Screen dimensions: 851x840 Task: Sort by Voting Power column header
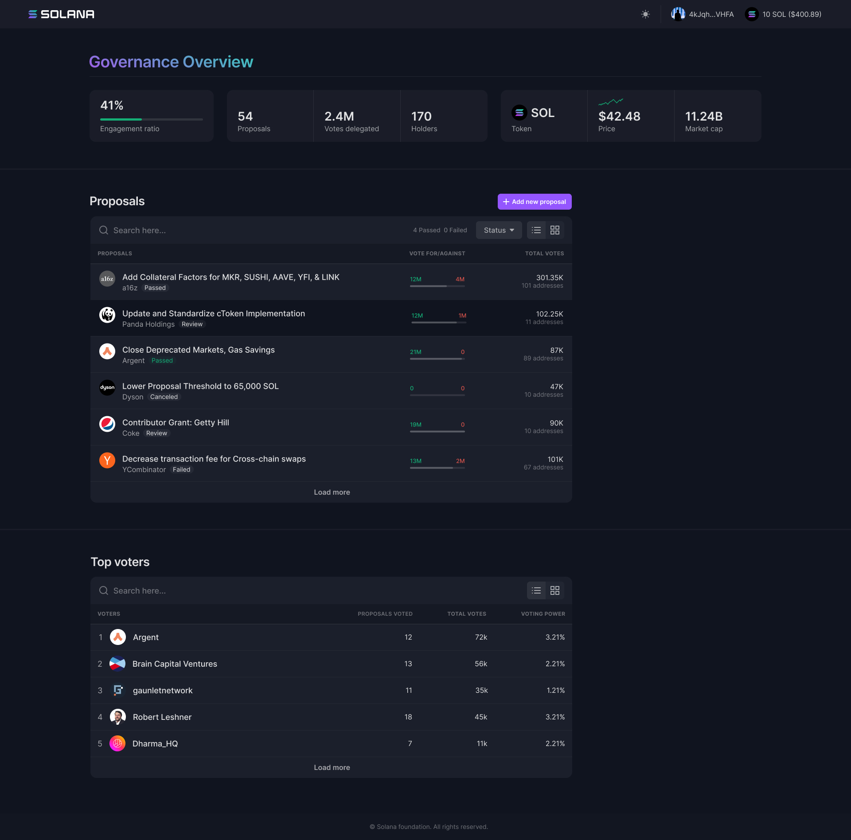543,614
